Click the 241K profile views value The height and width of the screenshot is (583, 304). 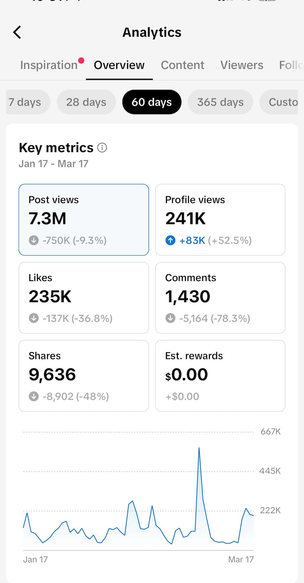coord(186,219)
